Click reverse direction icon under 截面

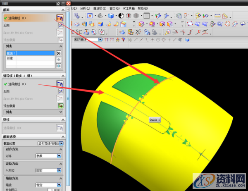(x=60, y=25)
